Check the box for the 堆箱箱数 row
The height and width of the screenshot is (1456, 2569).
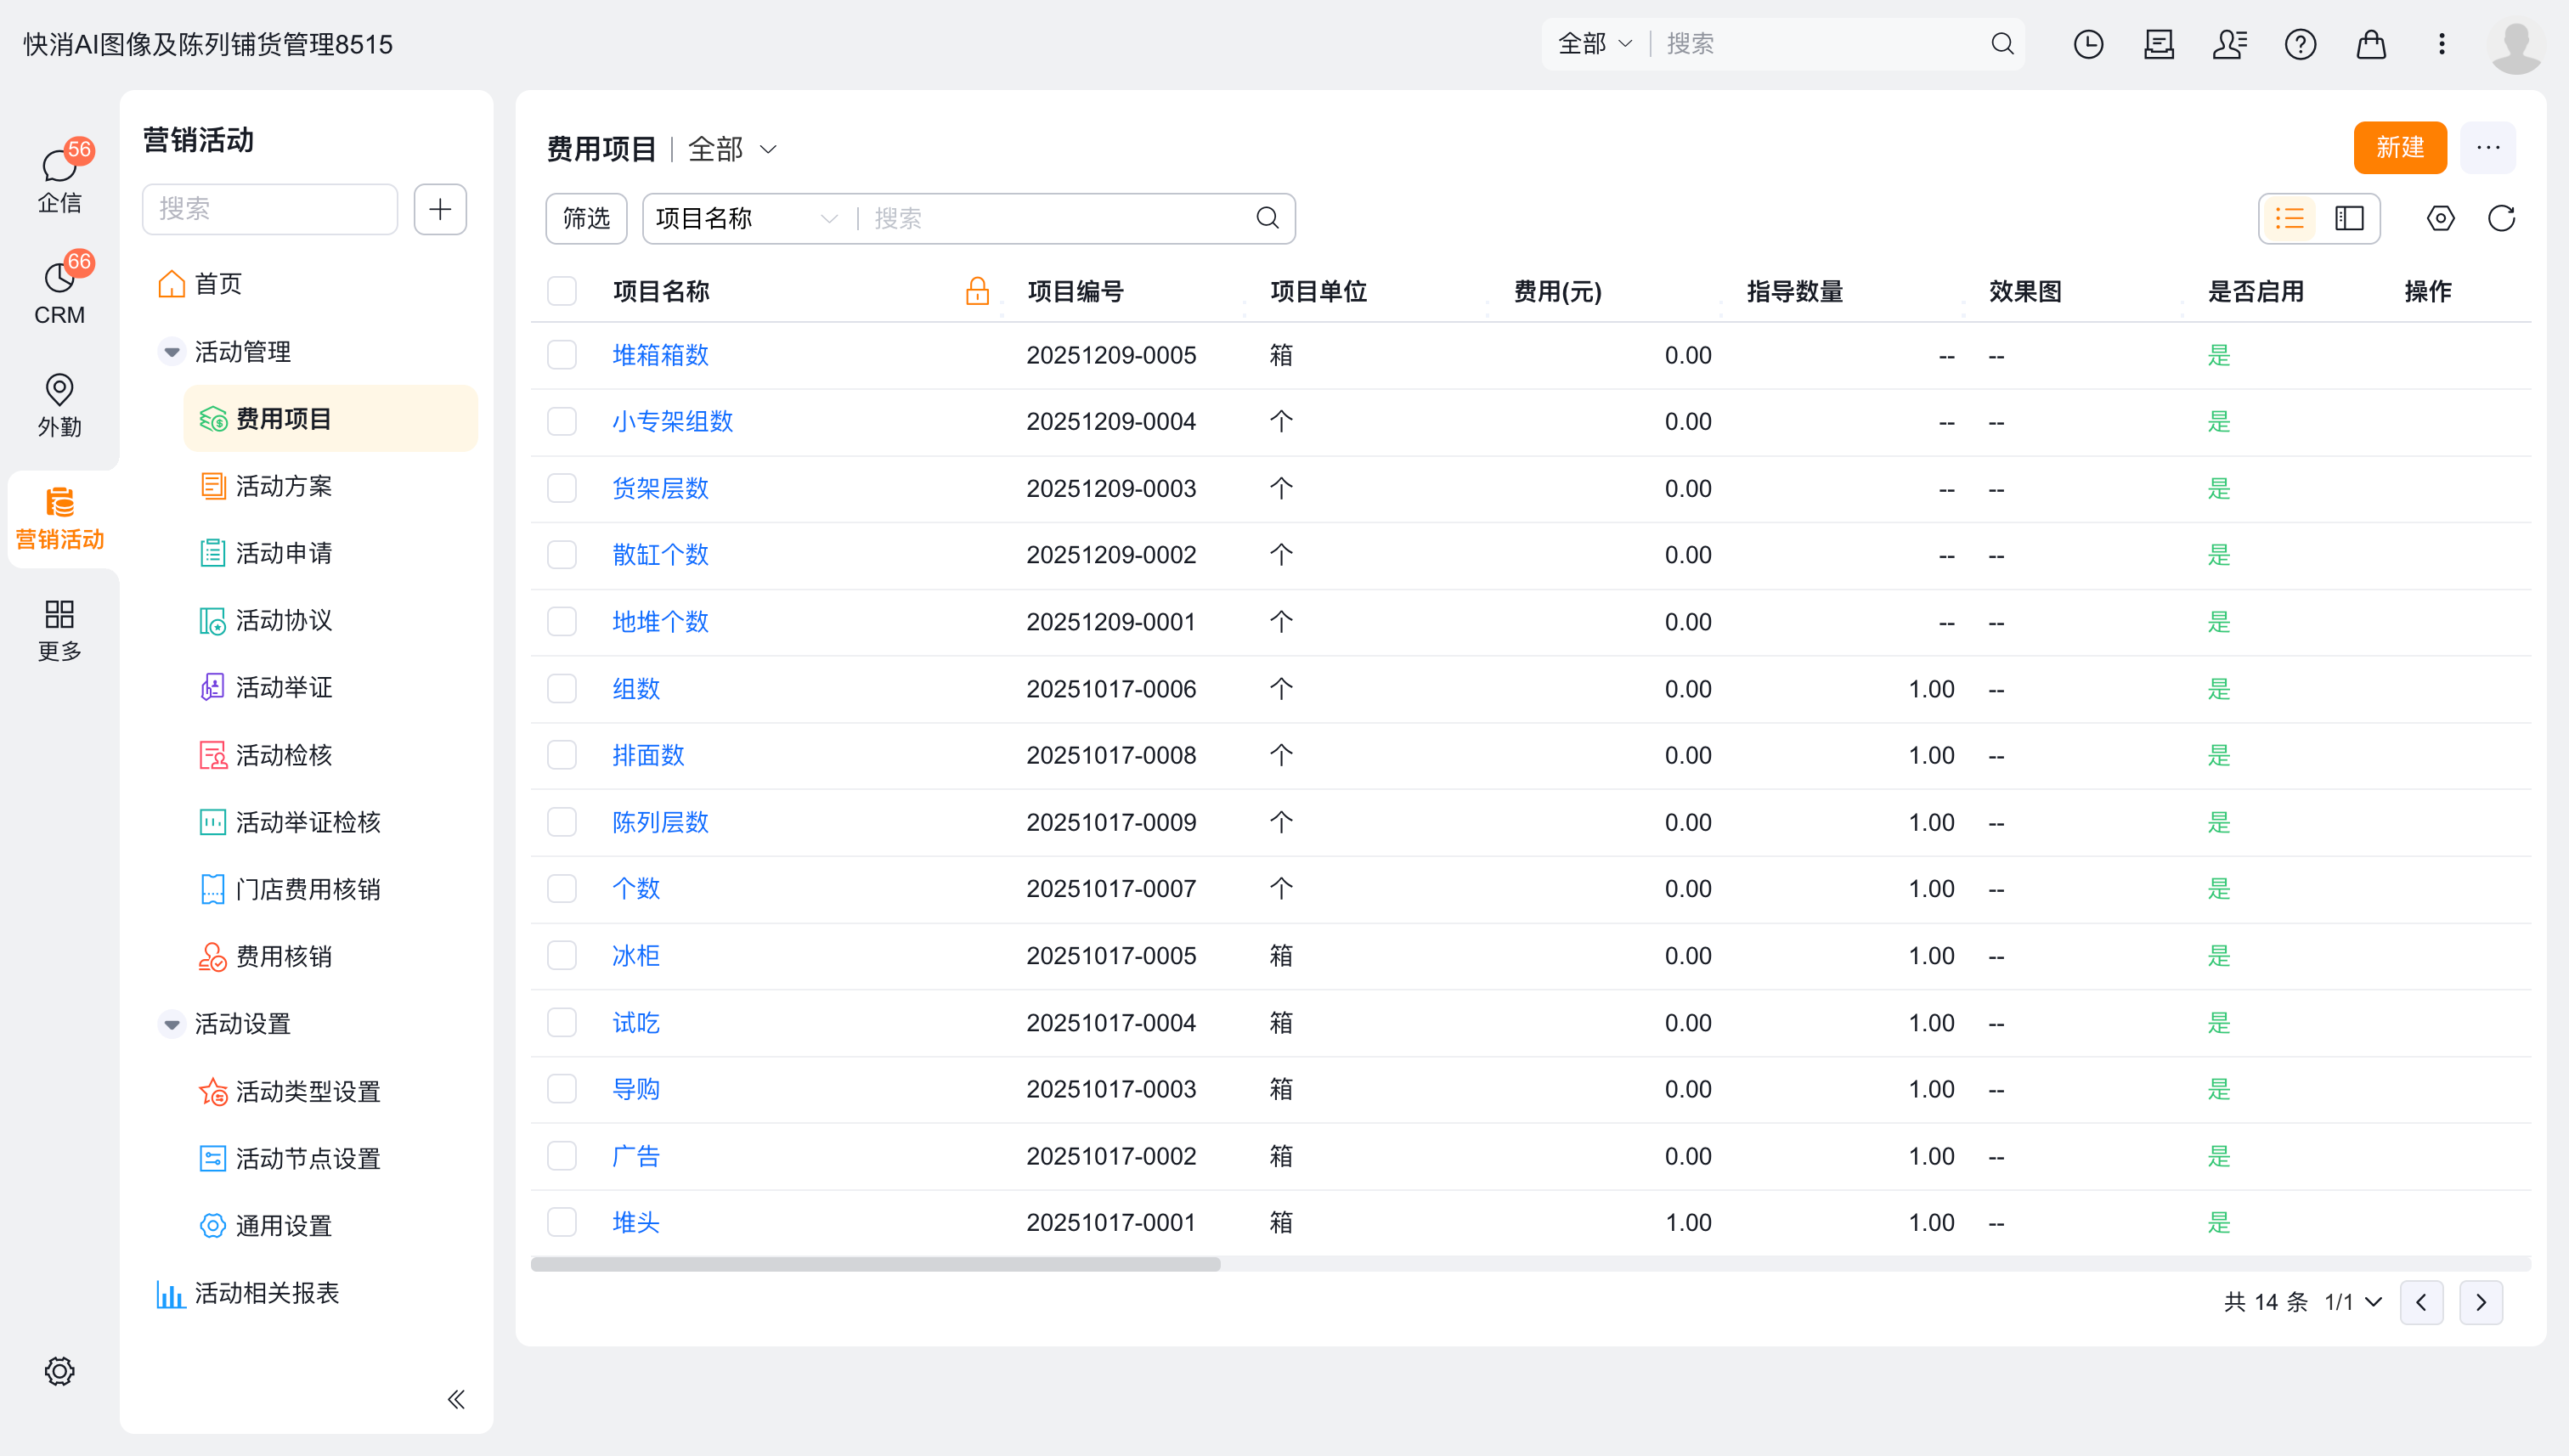[x=562, y=355]
